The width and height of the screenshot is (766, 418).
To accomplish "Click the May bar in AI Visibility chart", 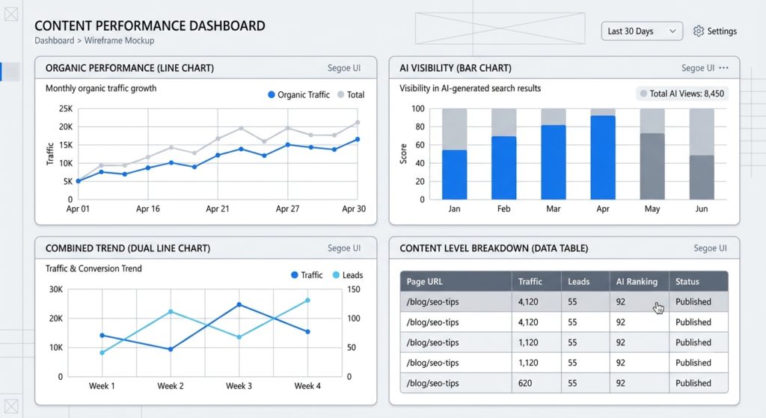I will tap(652, 167).
